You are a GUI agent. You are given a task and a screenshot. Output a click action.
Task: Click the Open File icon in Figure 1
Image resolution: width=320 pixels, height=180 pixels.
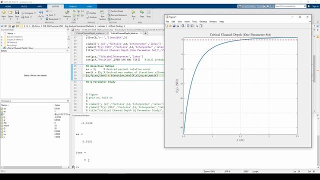coord(170,26)
